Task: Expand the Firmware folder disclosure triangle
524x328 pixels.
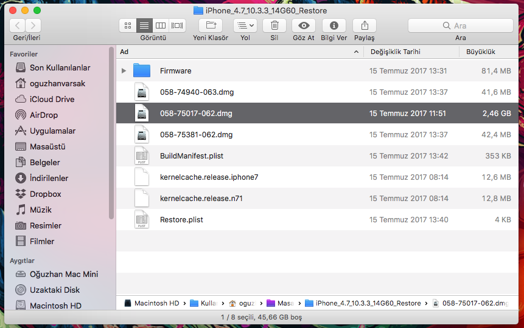Action: coord(124,71)
